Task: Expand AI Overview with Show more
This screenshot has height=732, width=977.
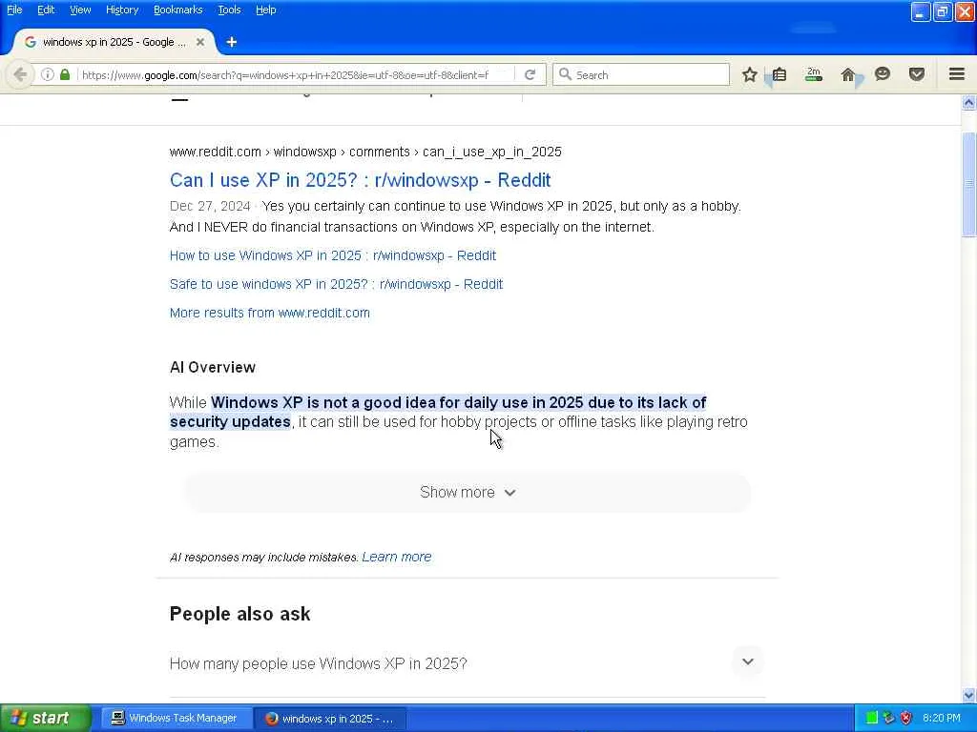Action: click(x=468, y=493)
